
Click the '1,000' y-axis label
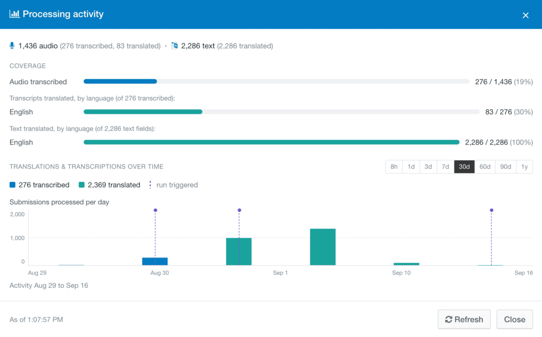(x=17, y=238)
